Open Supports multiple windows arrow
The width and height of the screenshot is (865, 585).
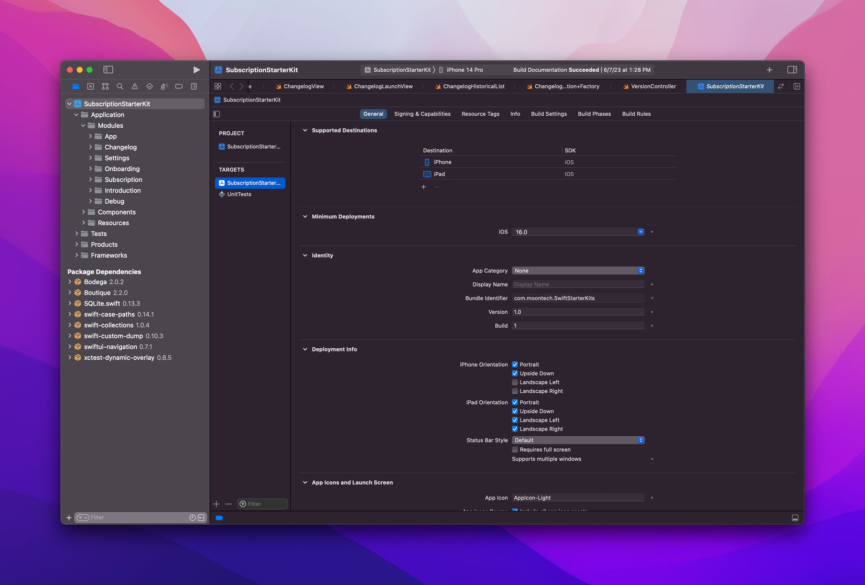(x=652, y=459)
